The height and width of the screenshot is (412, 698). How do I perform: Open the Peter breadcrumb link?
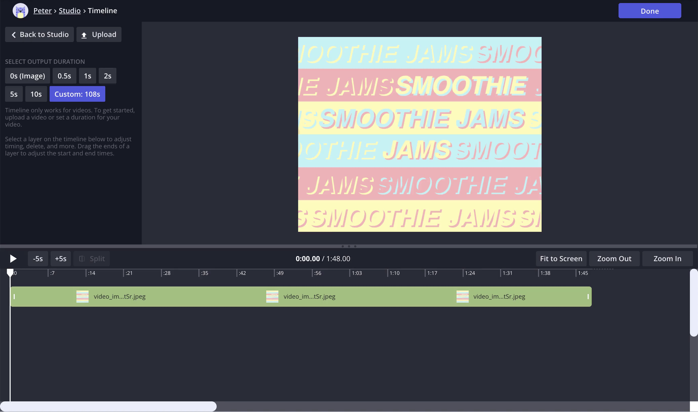click(x=43, y=11)
